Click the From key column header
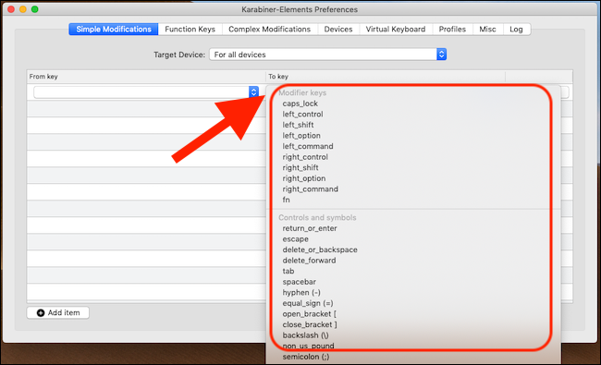Viewport: 601px width, 365px height. tap(146, 77)
